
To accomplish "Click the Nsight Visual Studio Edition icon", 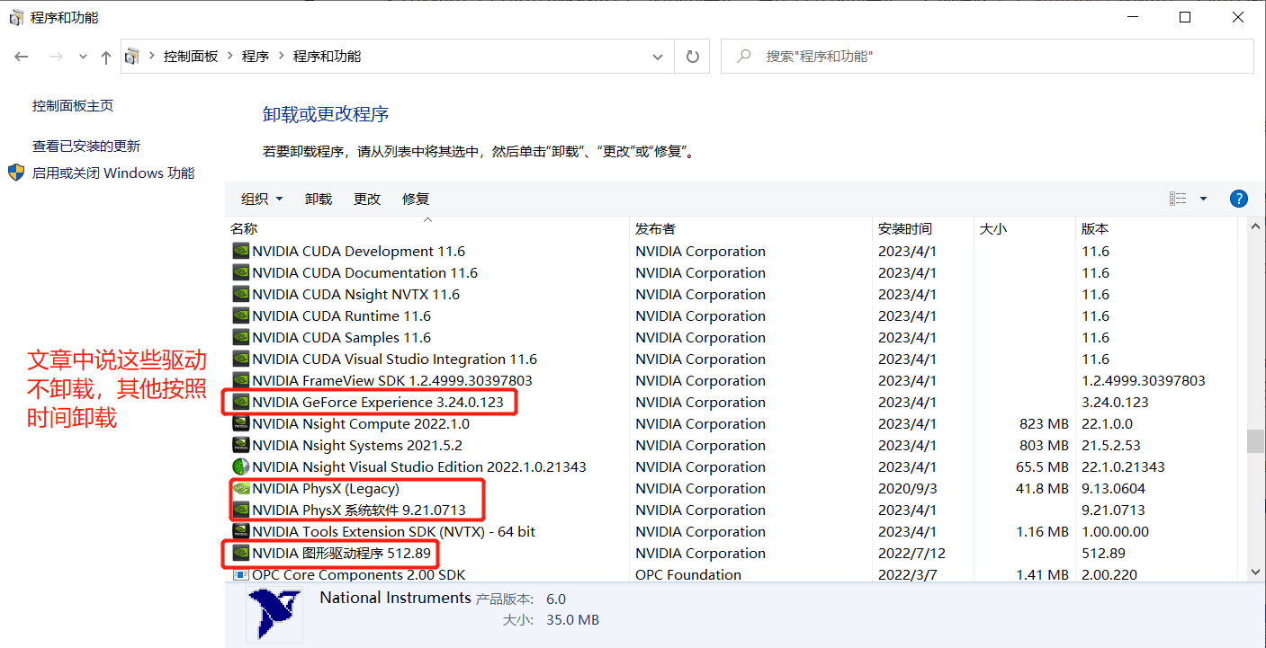I will point(240,467).
